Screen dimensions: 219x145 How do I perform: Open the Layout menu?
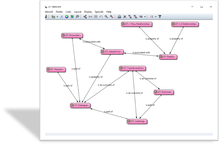78,12
